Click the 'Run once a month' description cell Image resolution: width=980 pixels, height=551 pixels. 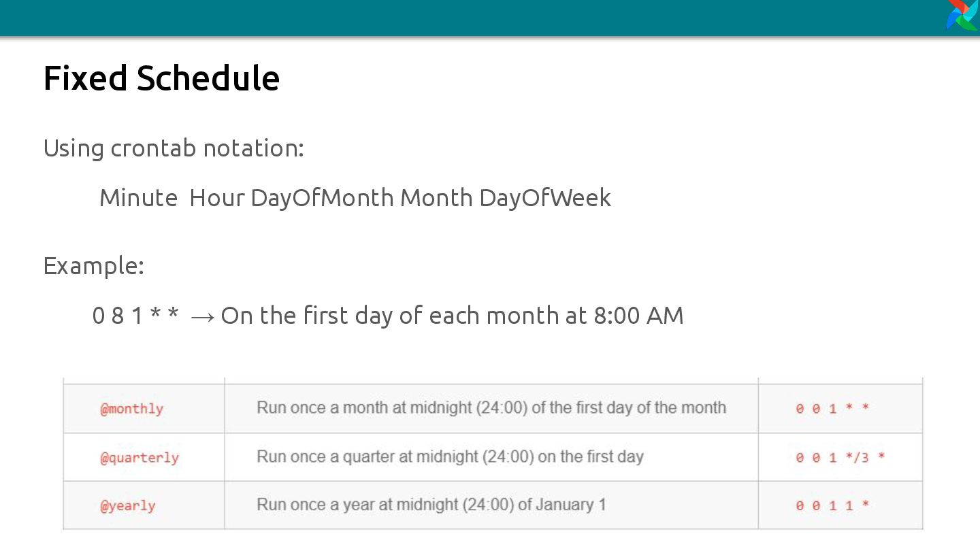pyautogui.click(x=491, y=408)
